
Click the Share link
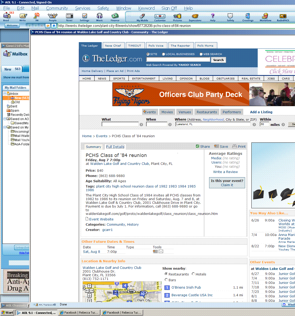tap(203, 146)
